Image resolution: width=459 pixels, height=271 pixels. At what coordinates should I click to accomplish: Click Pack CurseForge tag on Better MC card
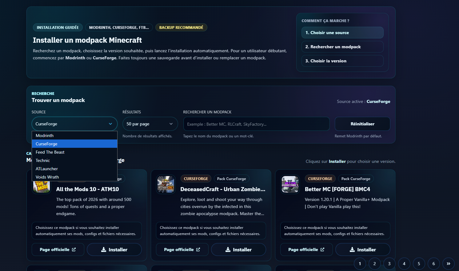(x=356, y=179)
